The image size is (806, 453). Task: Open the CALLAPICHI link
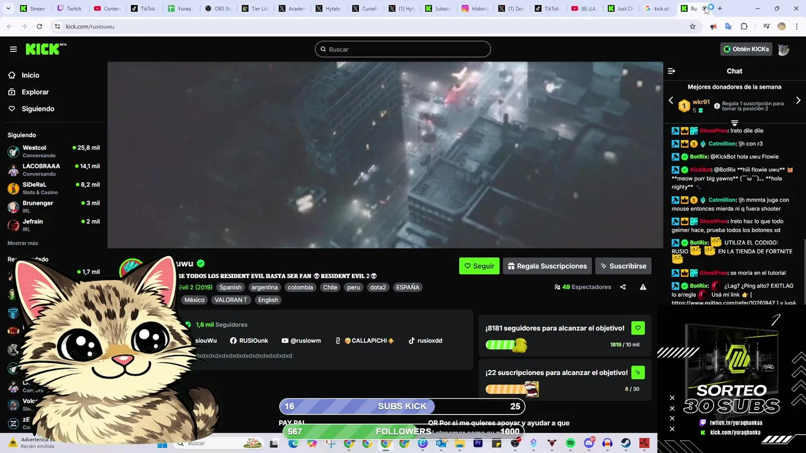pos(365,340)
